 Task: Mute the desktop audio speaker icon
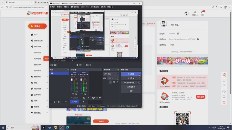click(73, 94)
